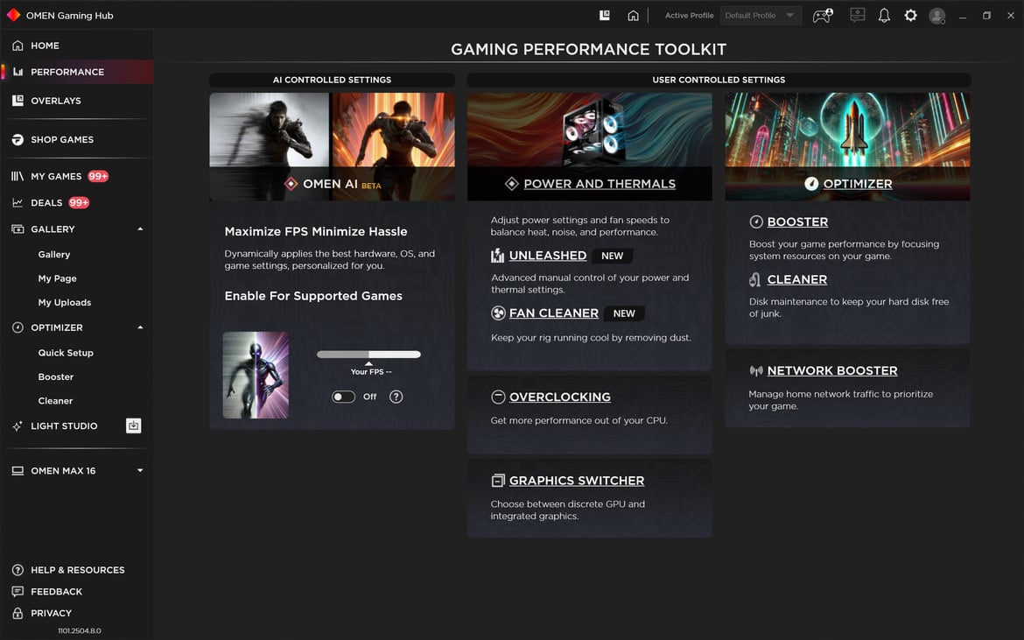Open the Optimizer heading link on banner
1024x640 pixels.
point(858,184)
